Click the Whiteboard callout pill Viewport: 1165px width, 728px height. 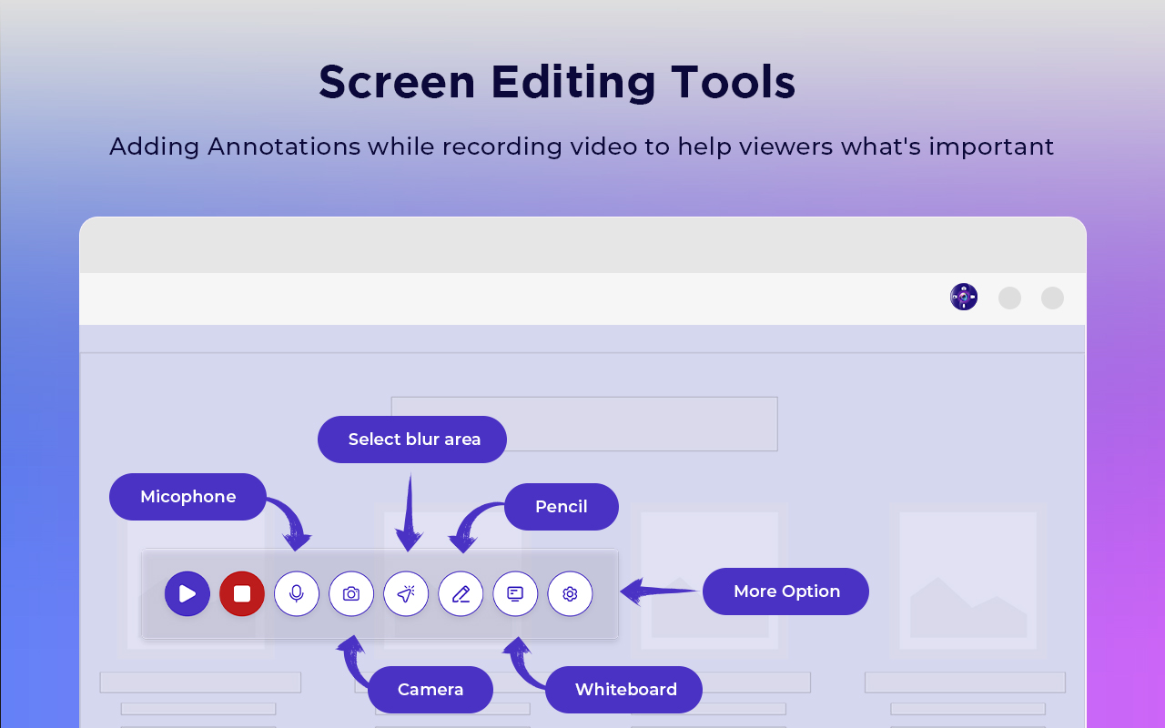coord(623,690)
